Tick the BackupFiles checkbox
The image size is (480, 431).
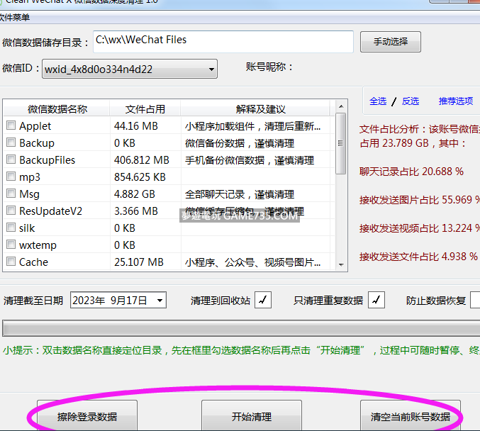point(11,160)
